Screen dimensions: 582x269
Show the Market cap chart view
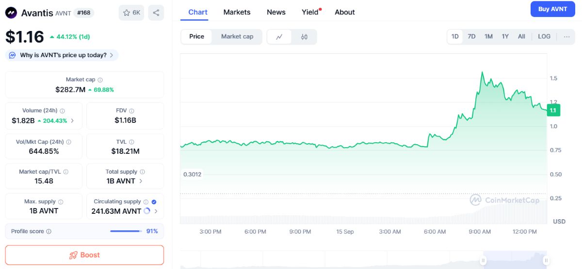[237, 36]
